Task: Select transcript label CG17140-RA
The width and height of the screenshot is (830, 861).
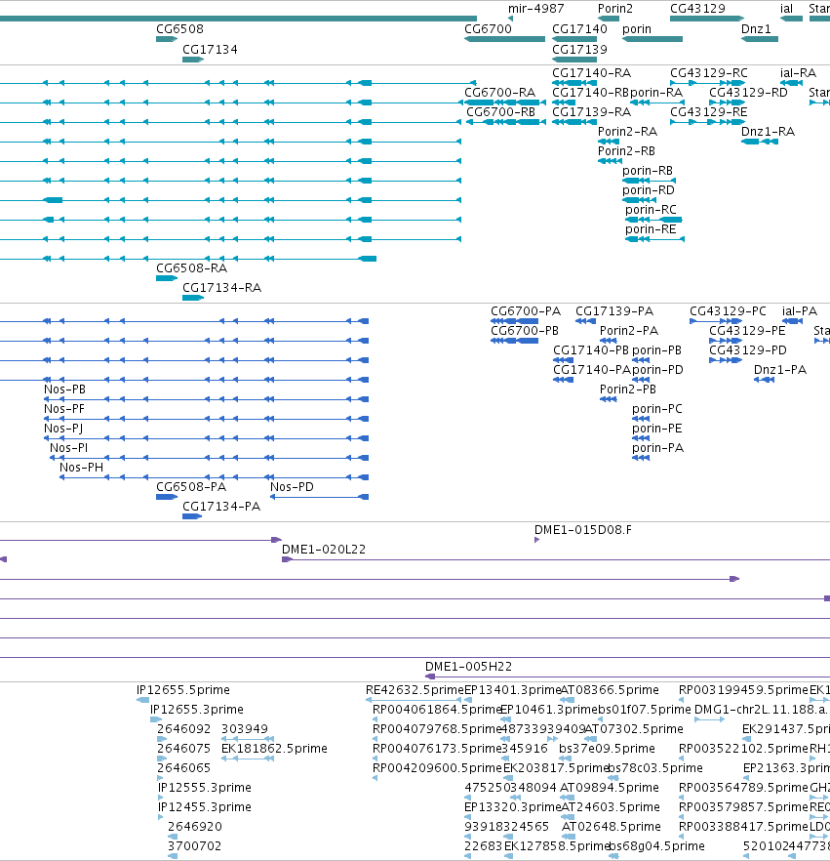Action: point(591,73)
